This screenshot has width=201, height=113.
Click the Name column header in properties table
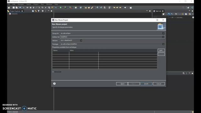pos(61,51)
